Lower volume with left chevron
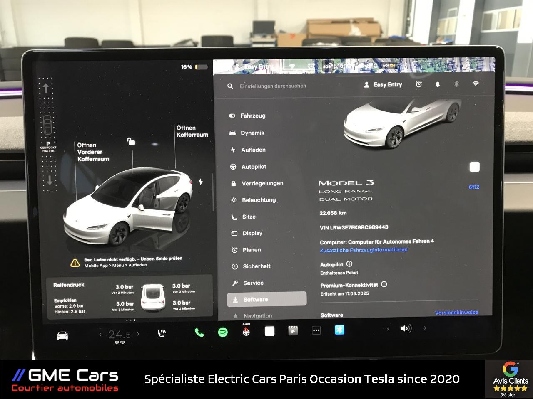533x399 pixels. (x=388, y=329)
